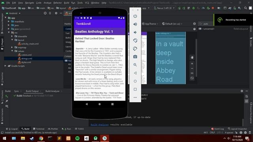Open the Event Log
This screenshot has height=142, width=253.
tap(217, 129)
